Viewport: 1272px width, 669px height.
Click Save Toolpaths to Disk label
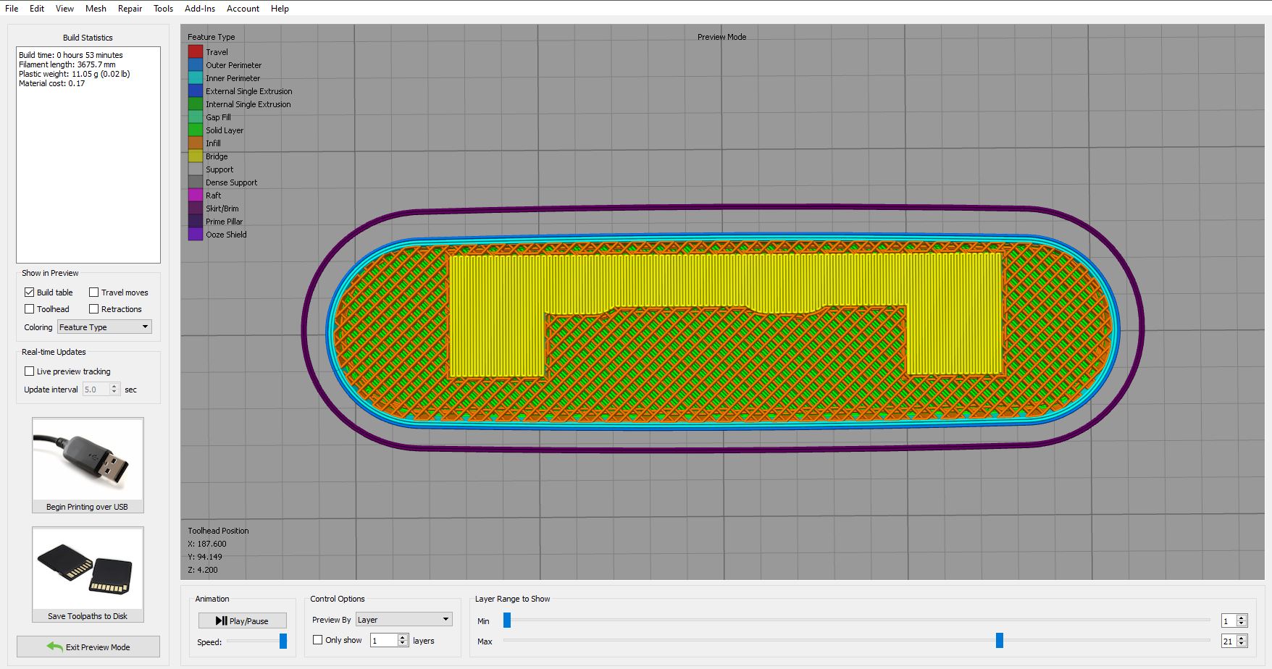[88, 616]
